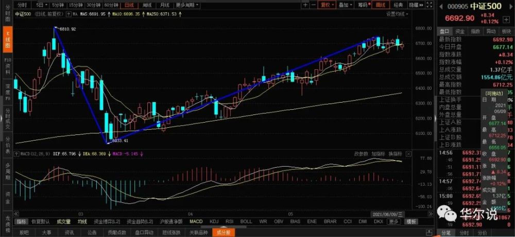Switch right panel to 资金 tab
The width and height of the screenshot is (515, 237).
point(460,31)
